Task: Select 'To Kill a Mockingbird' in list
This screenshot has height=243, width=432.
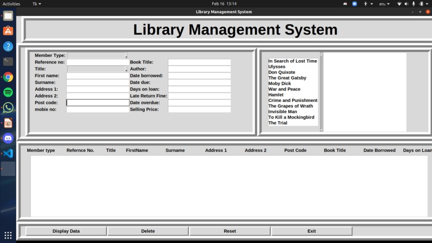Action: 291,117
